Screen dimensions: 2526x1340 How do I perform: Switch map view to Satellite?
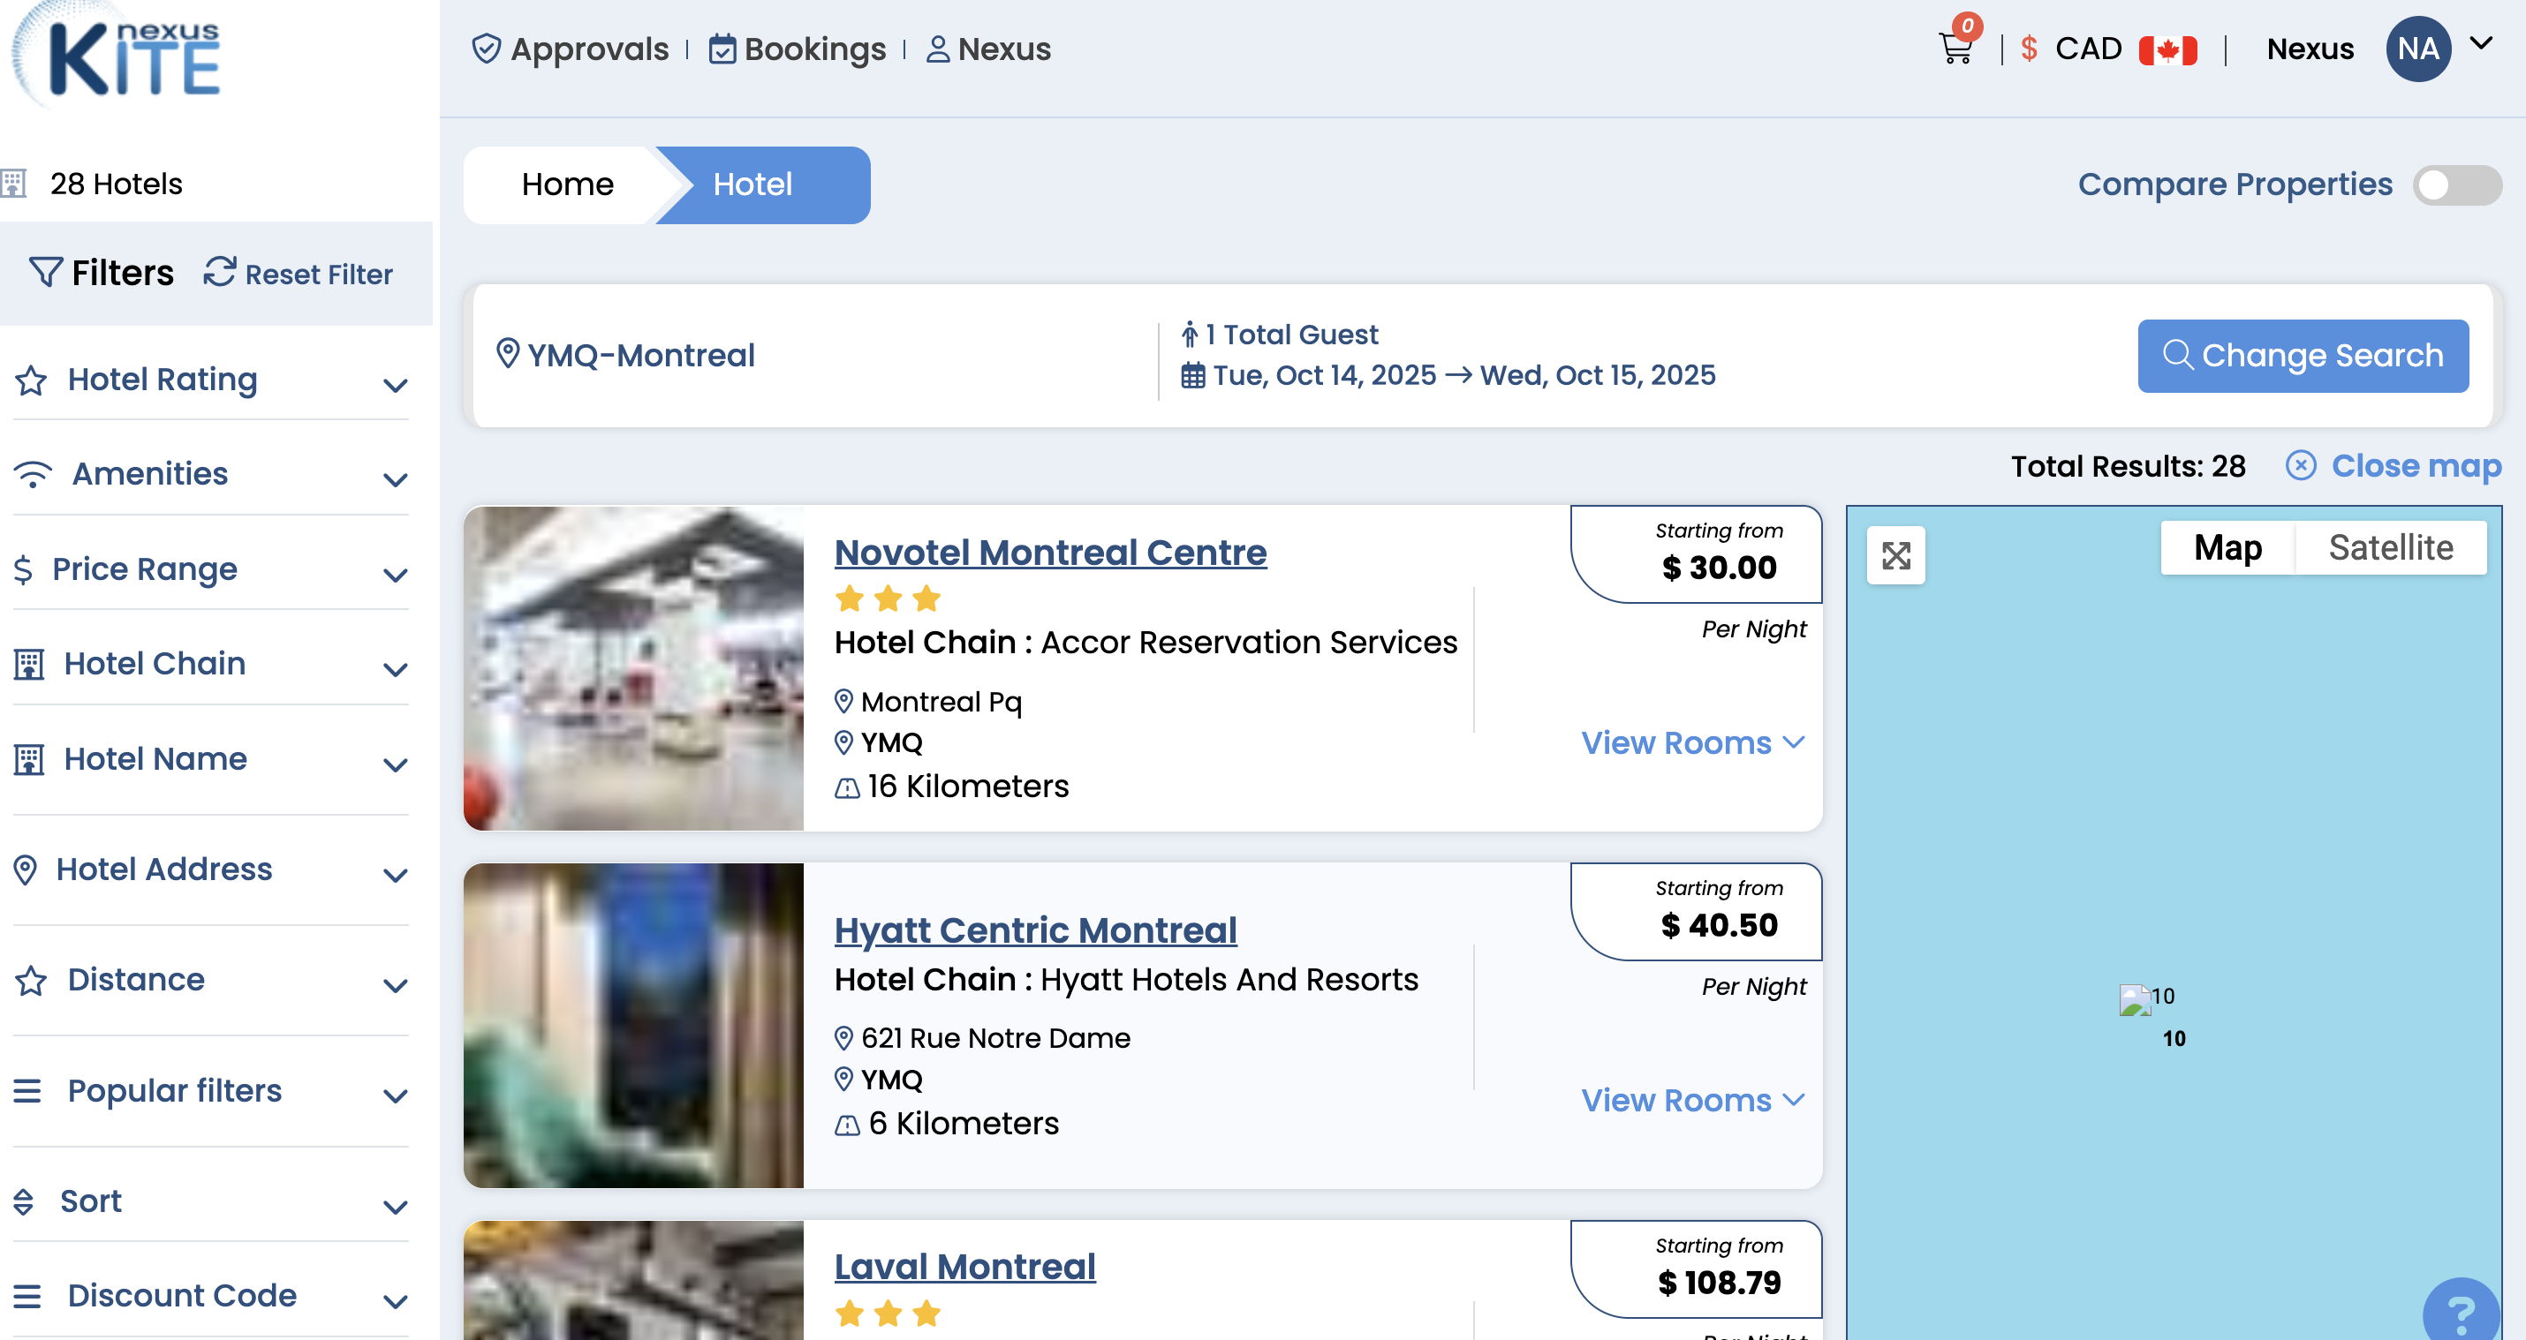(2390, 547)
